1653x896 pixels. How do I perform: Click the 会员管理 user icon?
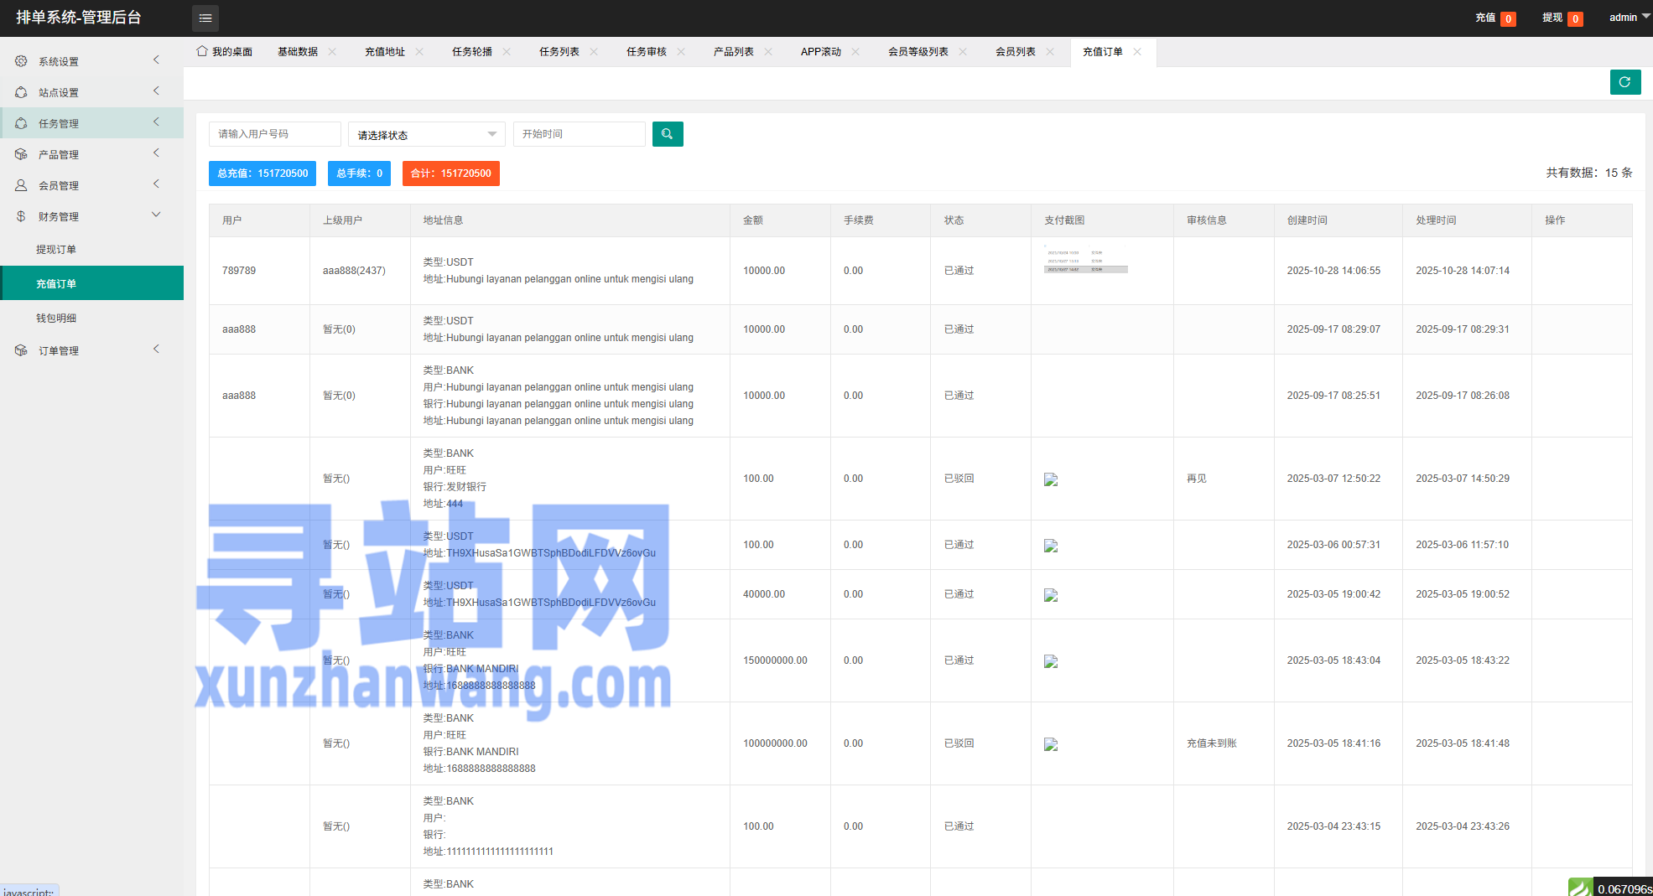pos(21,185)
